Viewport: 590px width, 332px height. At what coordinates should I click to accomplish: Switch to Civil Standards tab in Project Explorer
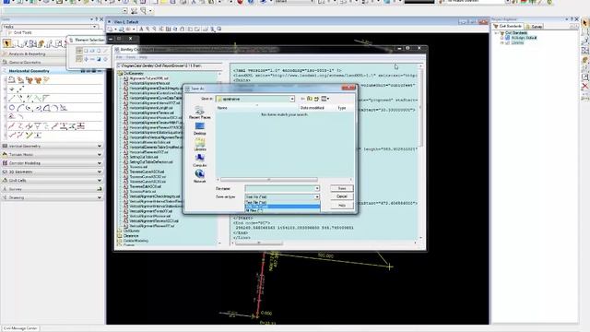pyautogui.click(x=508, y=27)
